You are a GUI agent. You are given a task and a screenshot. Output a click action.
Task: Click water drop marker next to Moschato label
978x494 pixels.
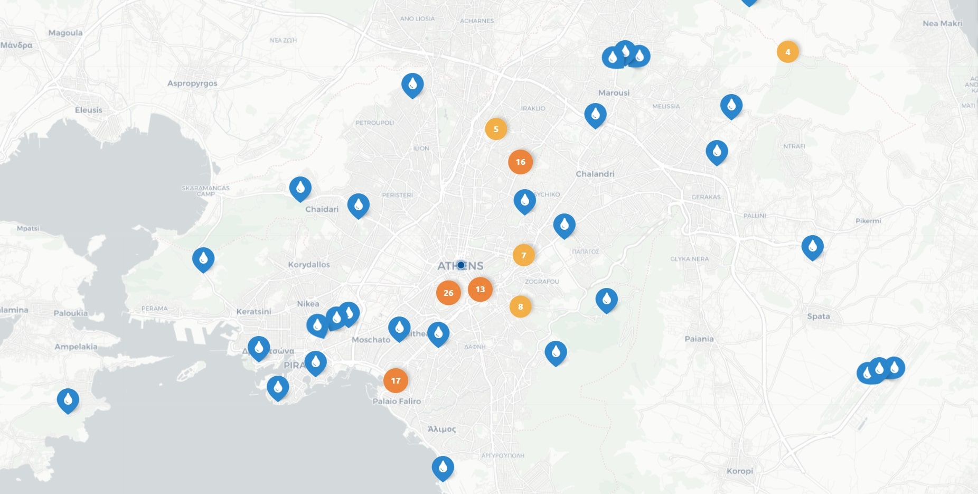coord(399,328)
